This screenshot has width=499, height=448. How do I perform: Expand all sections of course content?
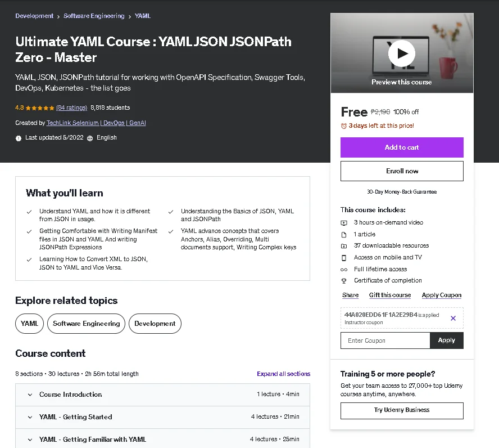[284, 374]
